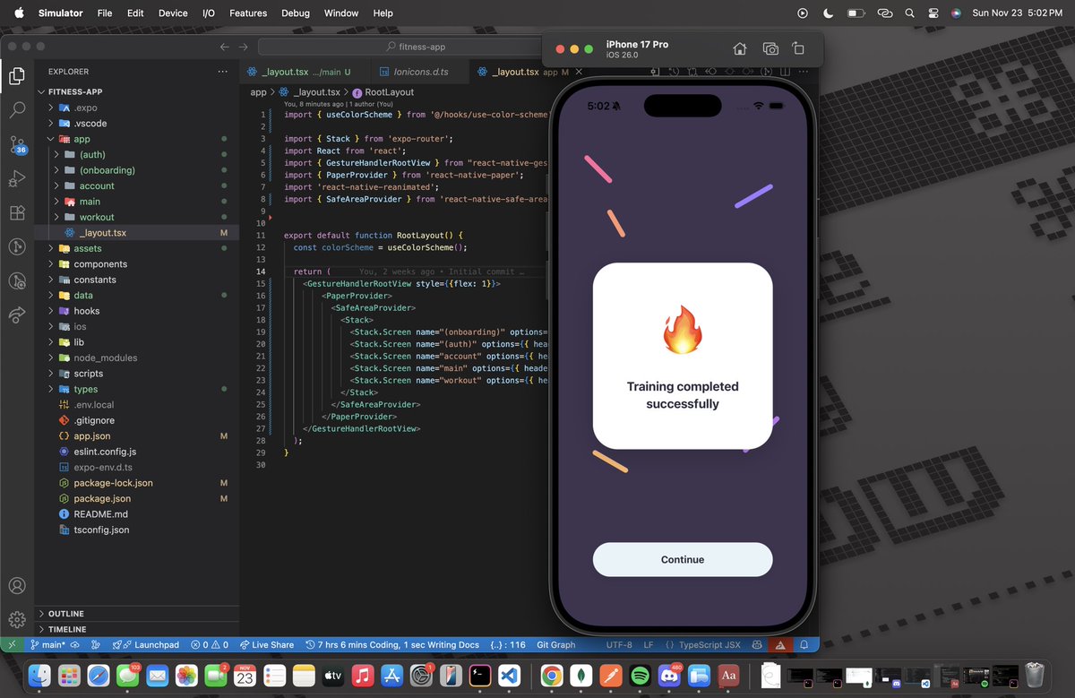1075x698 pixels.
Task: Open the File menu in the menu bar
Action: click(x=105, y=13)
